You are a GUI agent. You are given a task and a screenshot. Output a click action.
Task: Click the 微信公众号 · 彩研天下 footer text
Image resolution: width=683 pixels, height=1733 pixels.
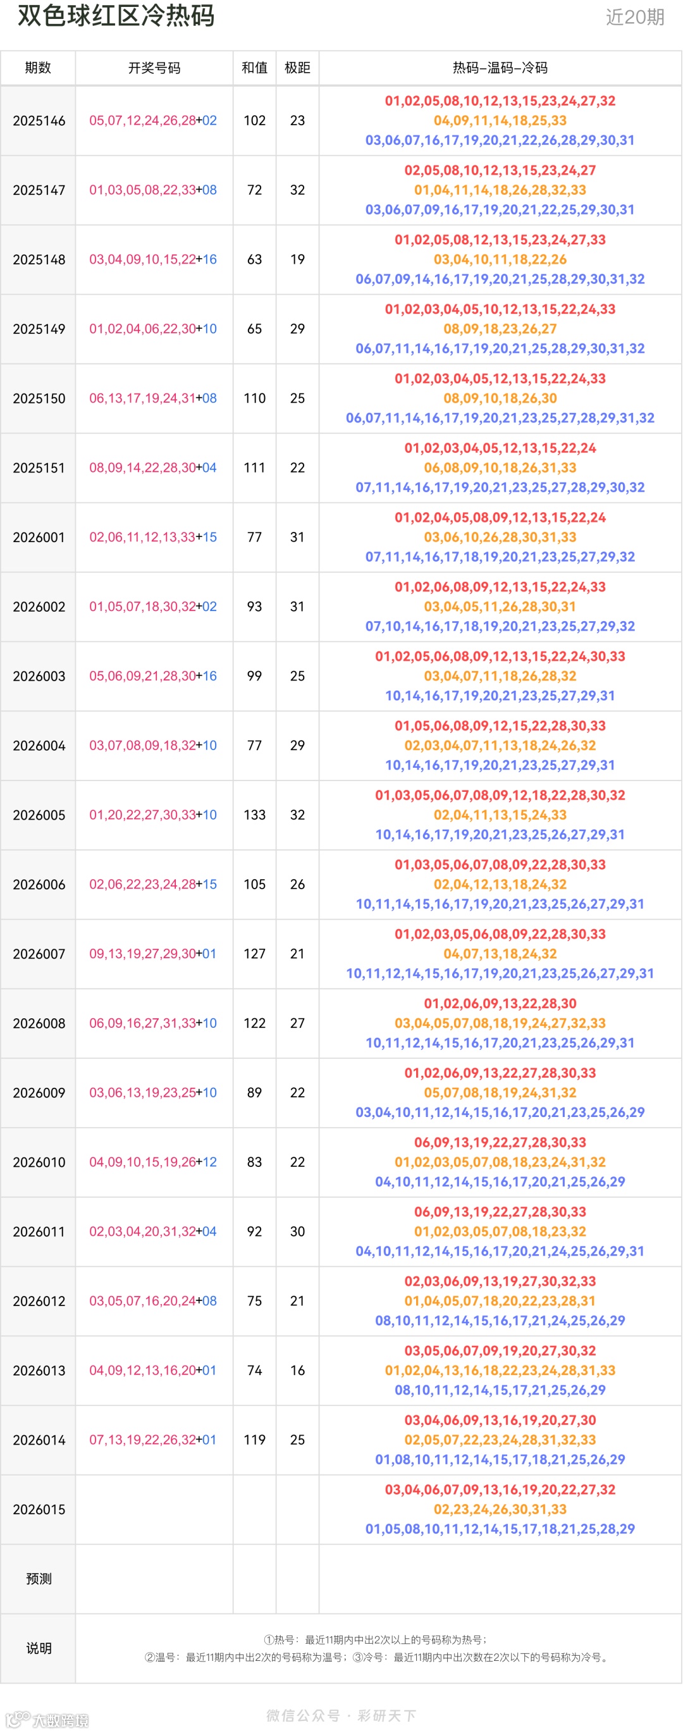tap(341, 1715)
